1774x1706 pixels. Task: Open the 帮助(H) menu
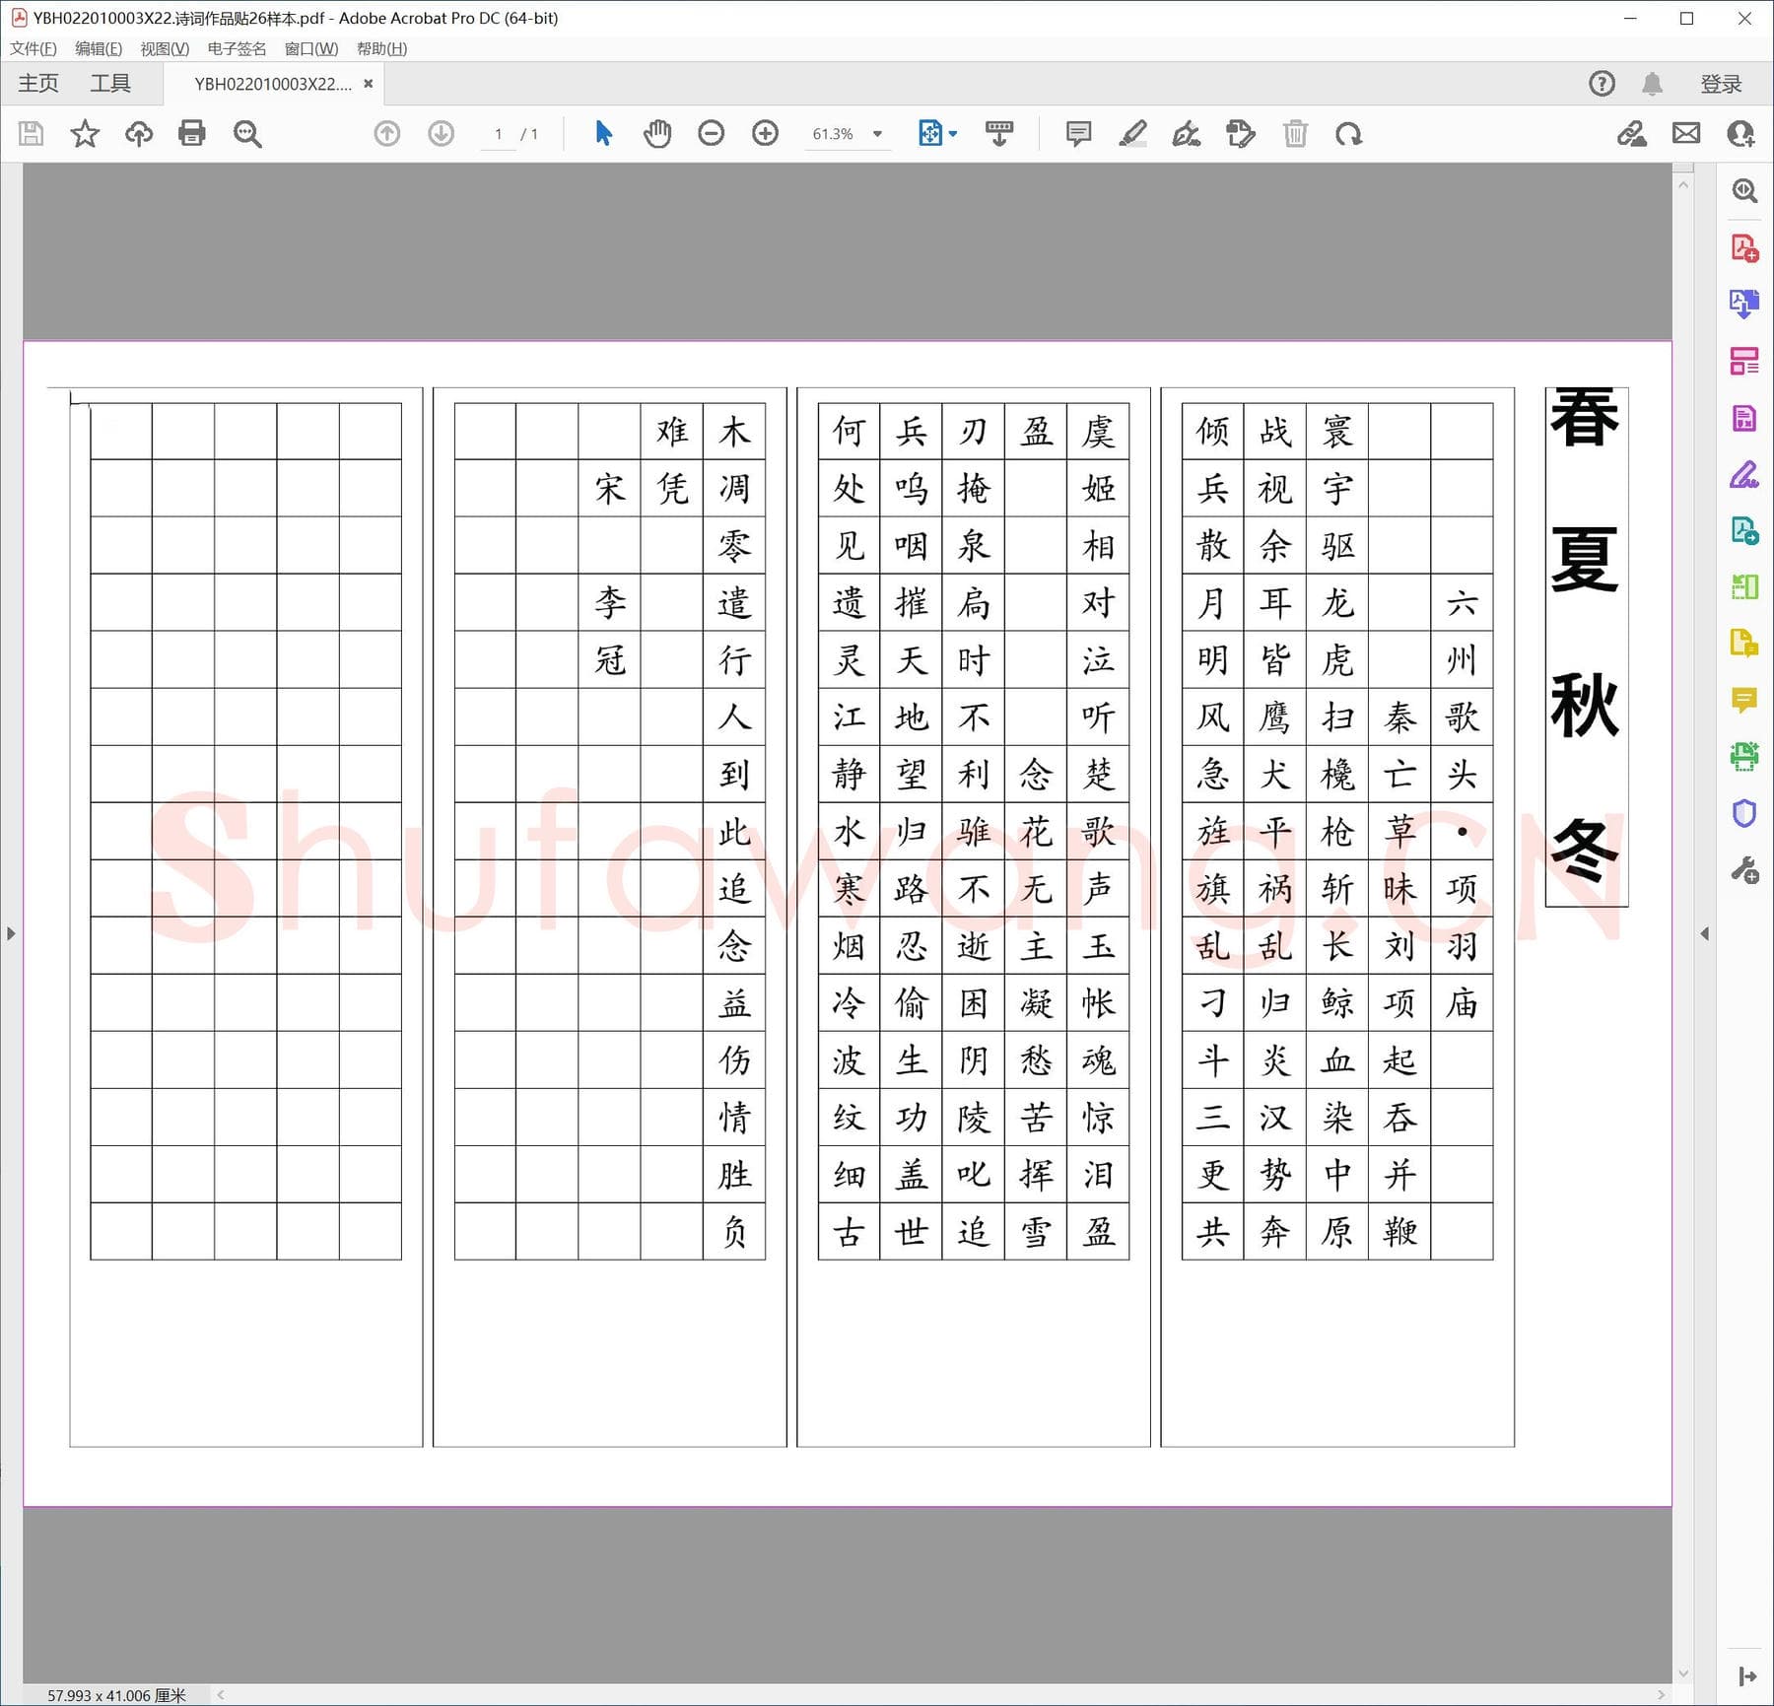coord(381,48)
